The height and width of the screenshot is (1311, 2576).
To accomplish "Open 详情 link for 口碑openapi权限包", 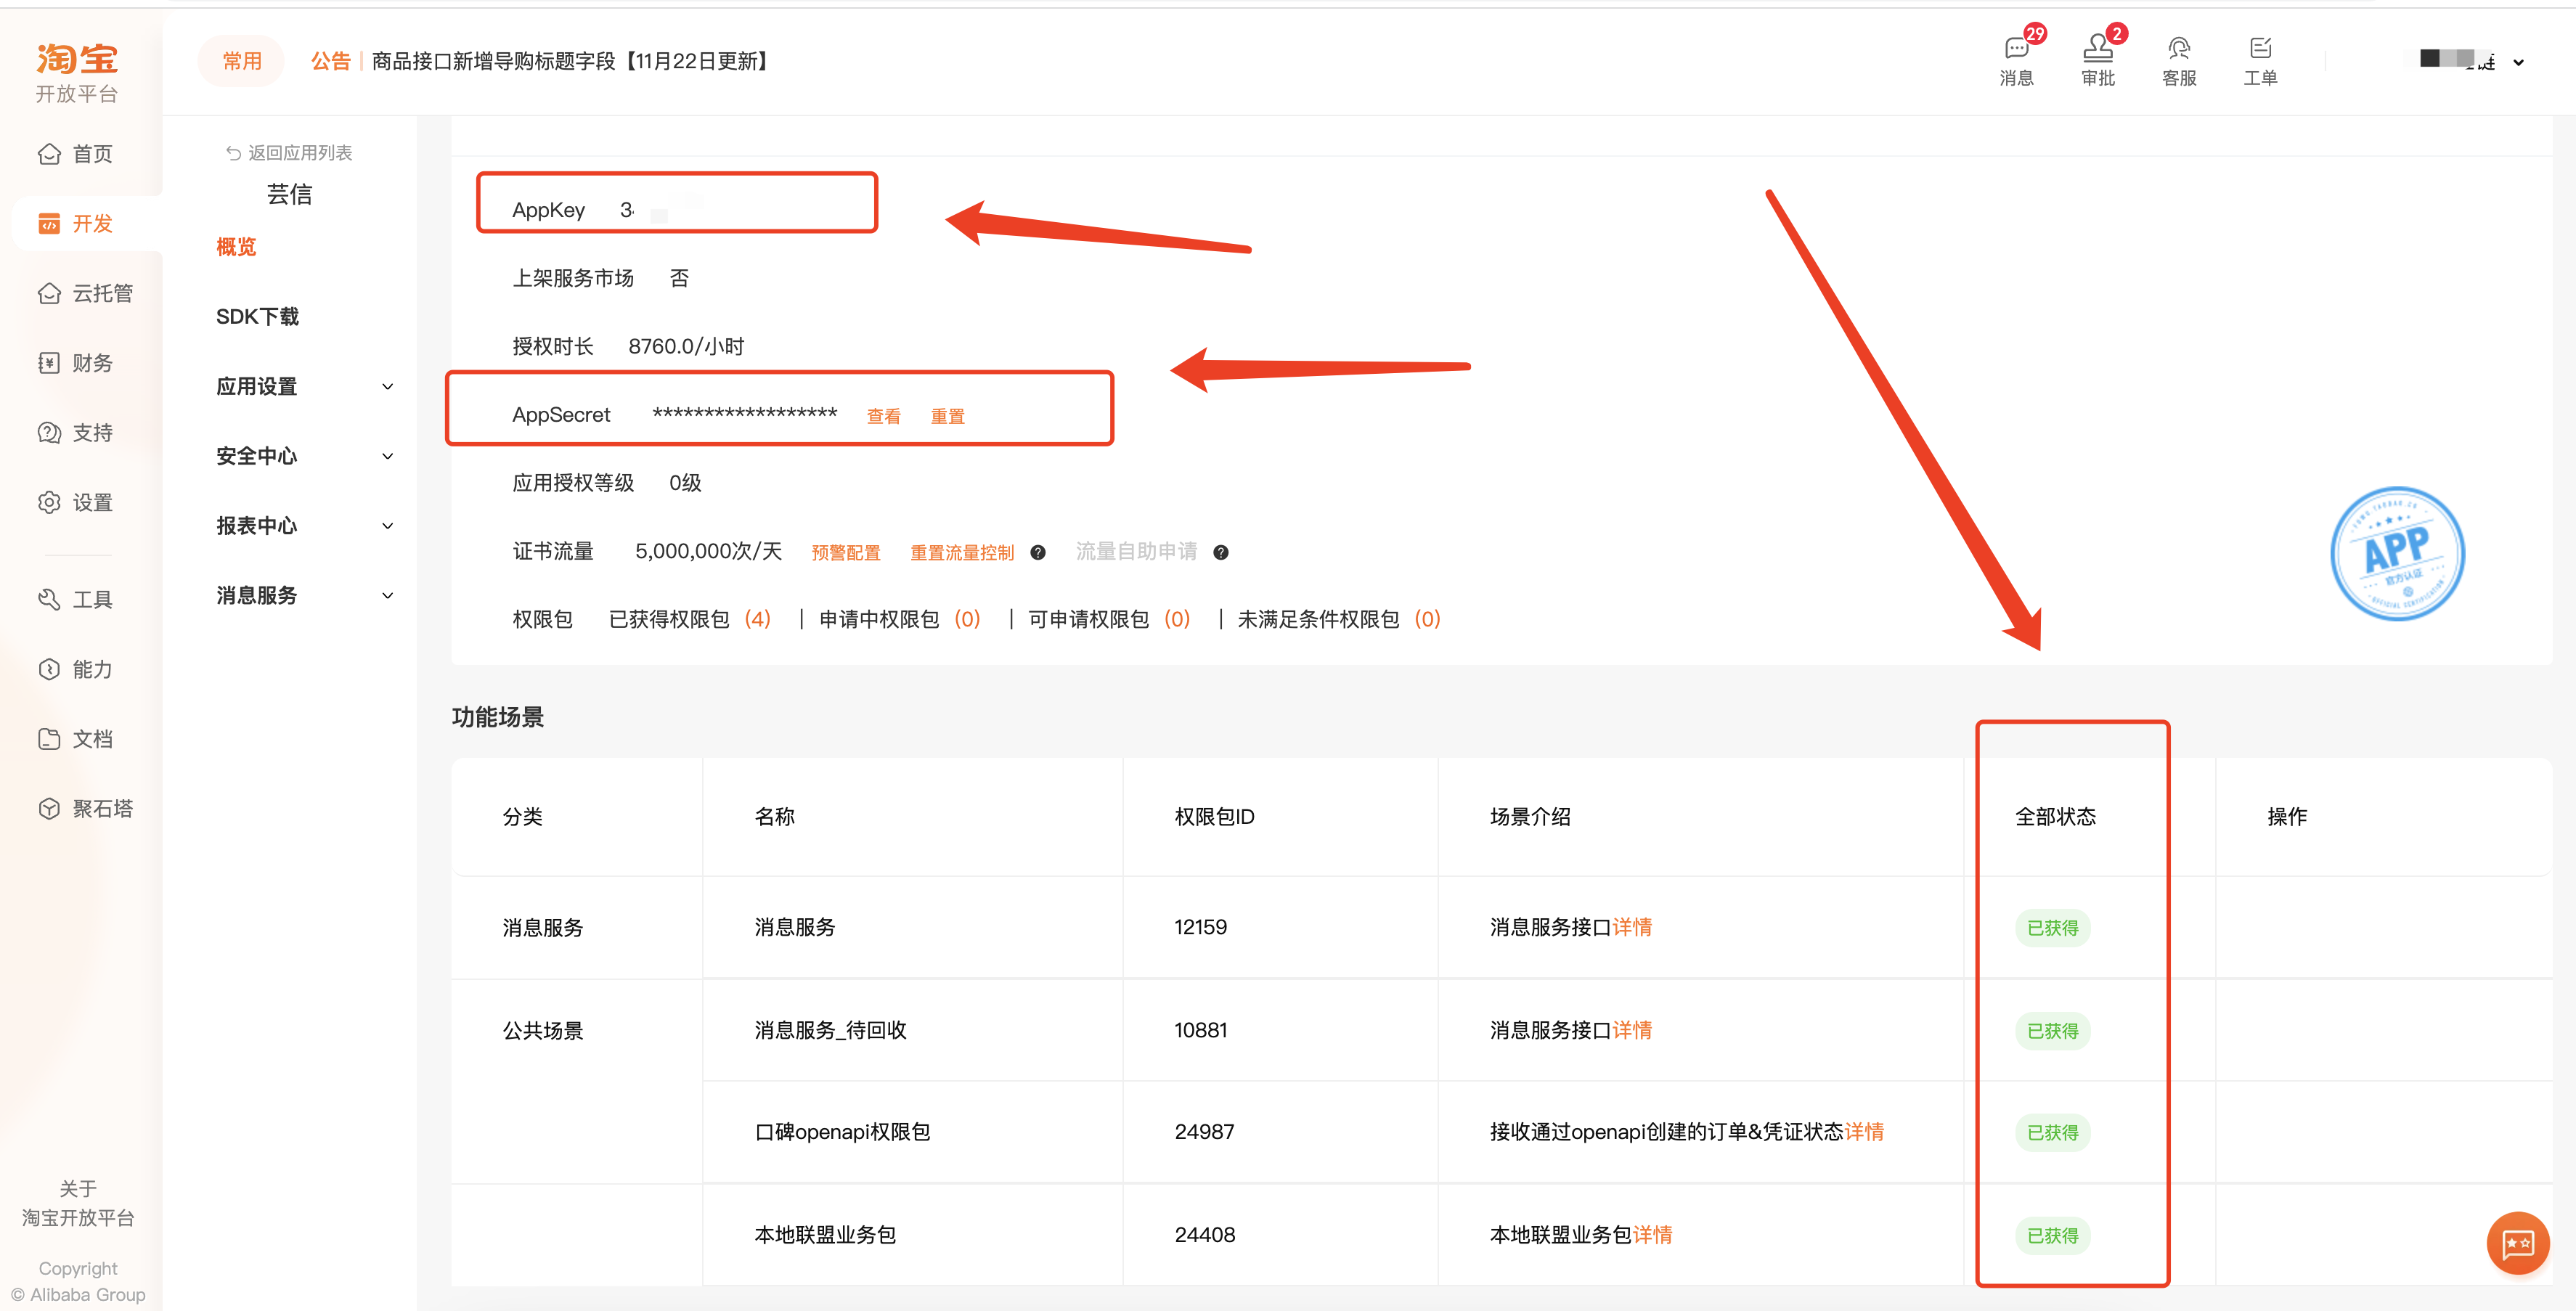I will click(x=1864, y=1132).
